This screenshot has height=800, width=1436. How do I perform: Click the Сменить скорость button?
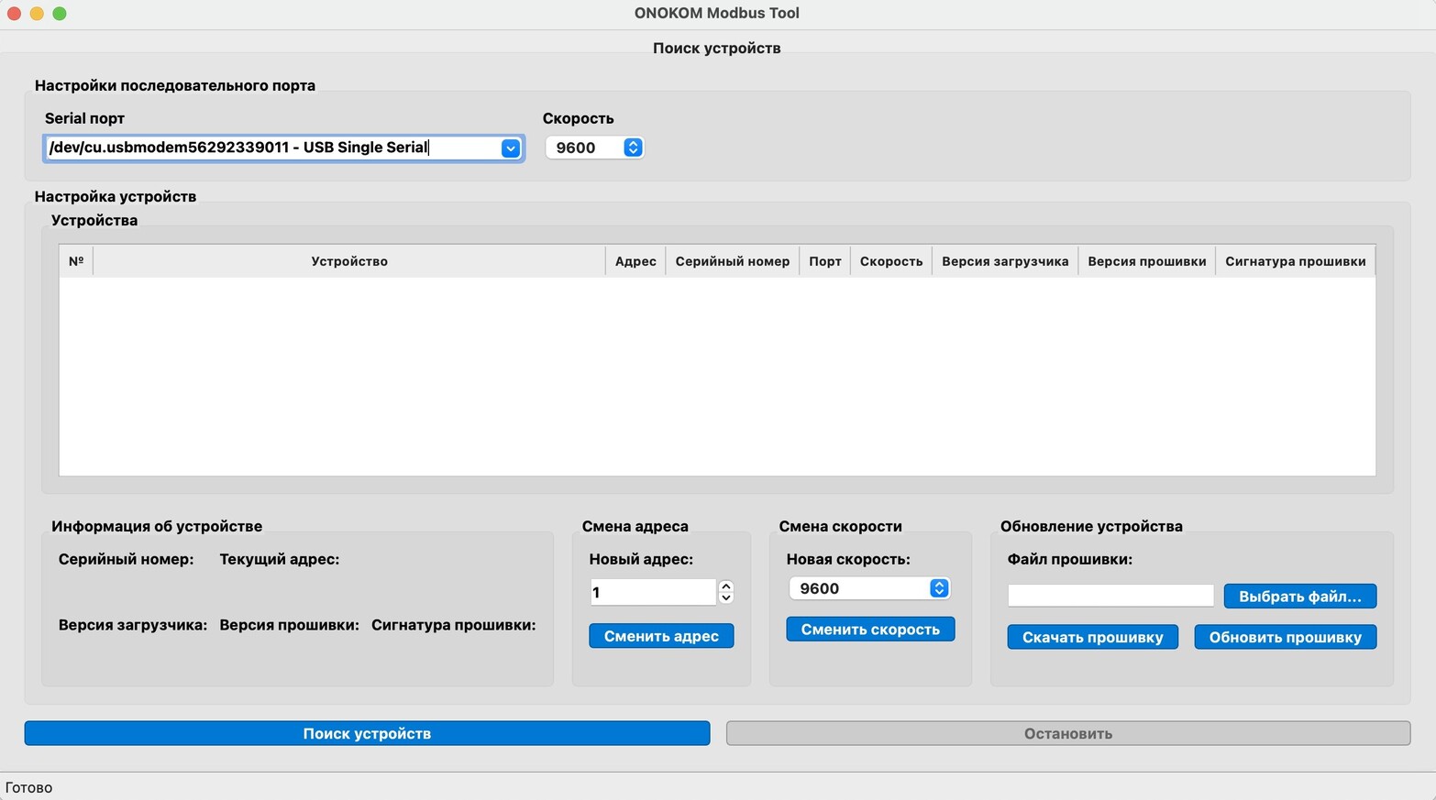click(x=869, y=629)
